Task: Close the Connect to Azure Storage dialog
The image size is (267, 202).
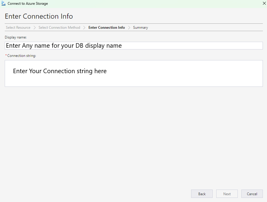Action: [x=264, y=3]
